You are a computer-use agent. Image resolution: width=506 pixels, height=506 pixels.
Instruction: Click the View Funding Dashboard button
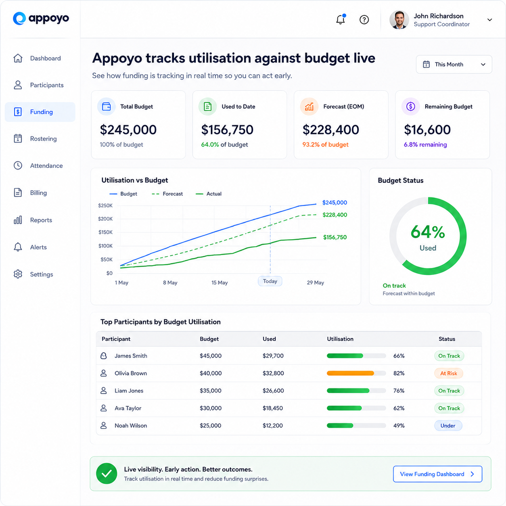437,474
